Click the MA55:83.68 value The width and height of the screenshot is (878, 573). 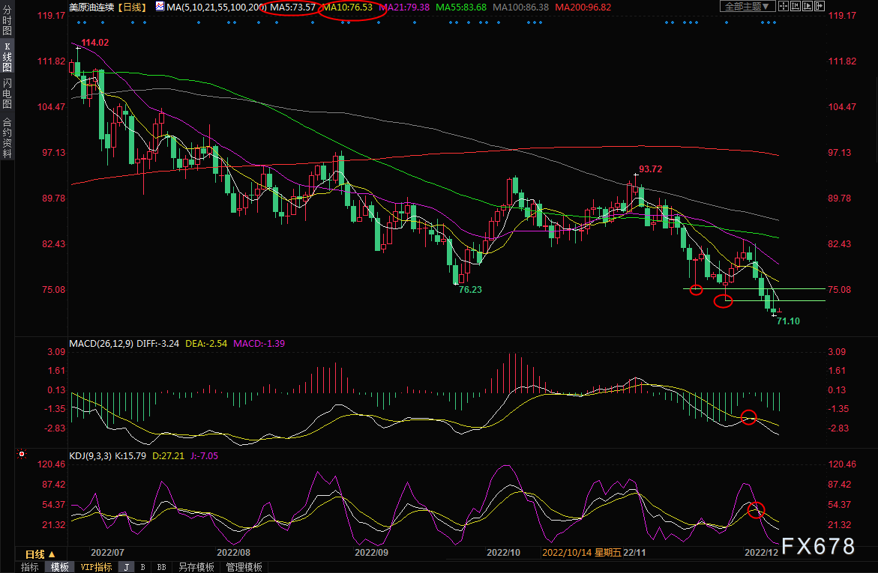click(x=461, y=7)
